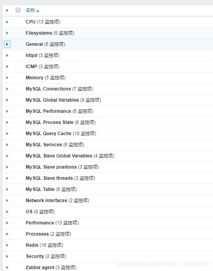Expand MySQL Process State group arrow

[x=7, y=122]
